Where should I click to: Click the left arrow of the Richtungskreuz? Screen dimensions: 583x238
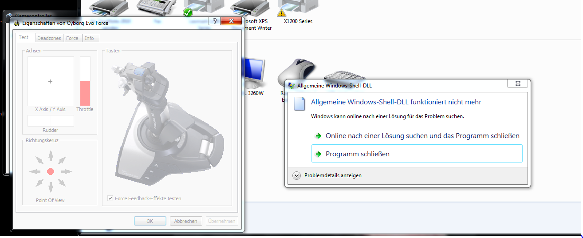coord(35,171)
